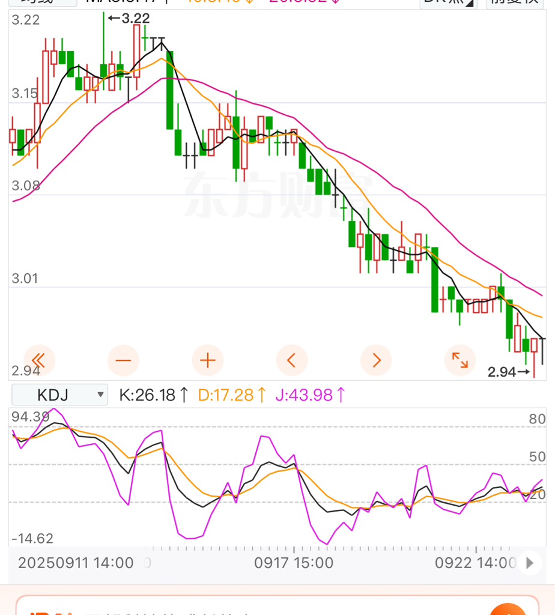Select the K:26.18 indicator value
This screenshot has height=615, width=555.
pos(154,395)
